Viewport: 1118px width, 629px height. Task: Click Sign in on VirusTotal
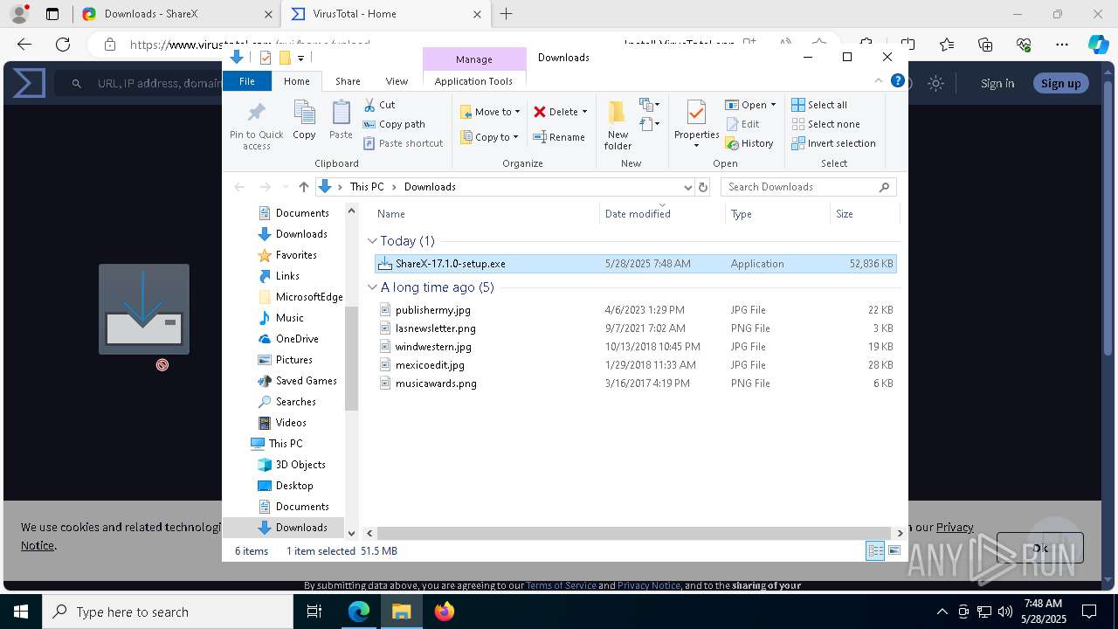pyautogui.click(x=997, y=83)
